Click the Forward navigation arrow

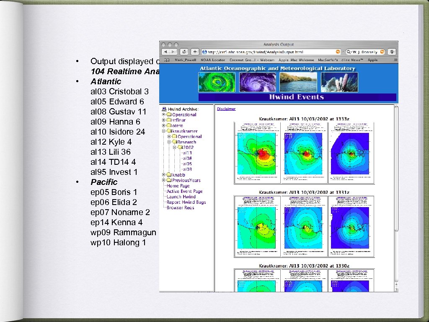pos(174,51)
